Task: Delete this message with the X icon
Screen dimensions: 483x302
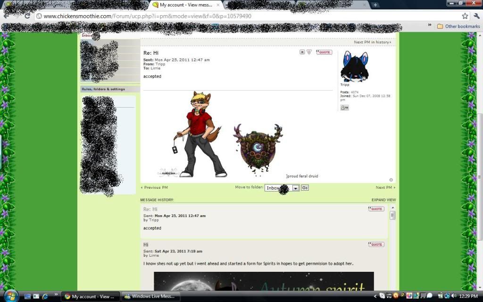Action: coord(302,52)
